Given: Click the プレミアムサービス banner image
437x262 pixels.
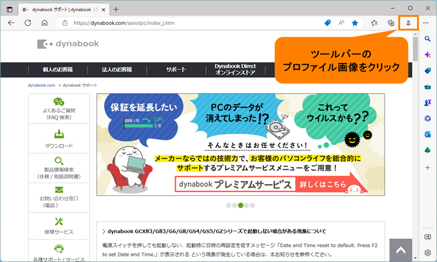Looking at the screenshot, I should pyautogui.click(x=240, y=145).
